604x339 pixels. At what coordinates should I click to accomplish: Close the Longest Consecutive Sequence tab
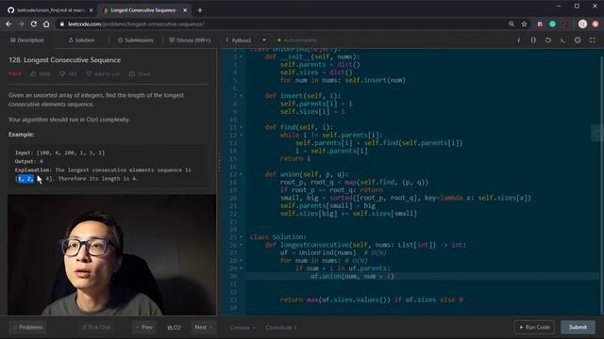[x=185, y=10]
